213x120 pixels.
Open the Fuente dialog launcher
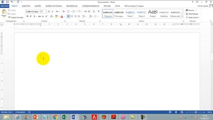click(65, 21)
